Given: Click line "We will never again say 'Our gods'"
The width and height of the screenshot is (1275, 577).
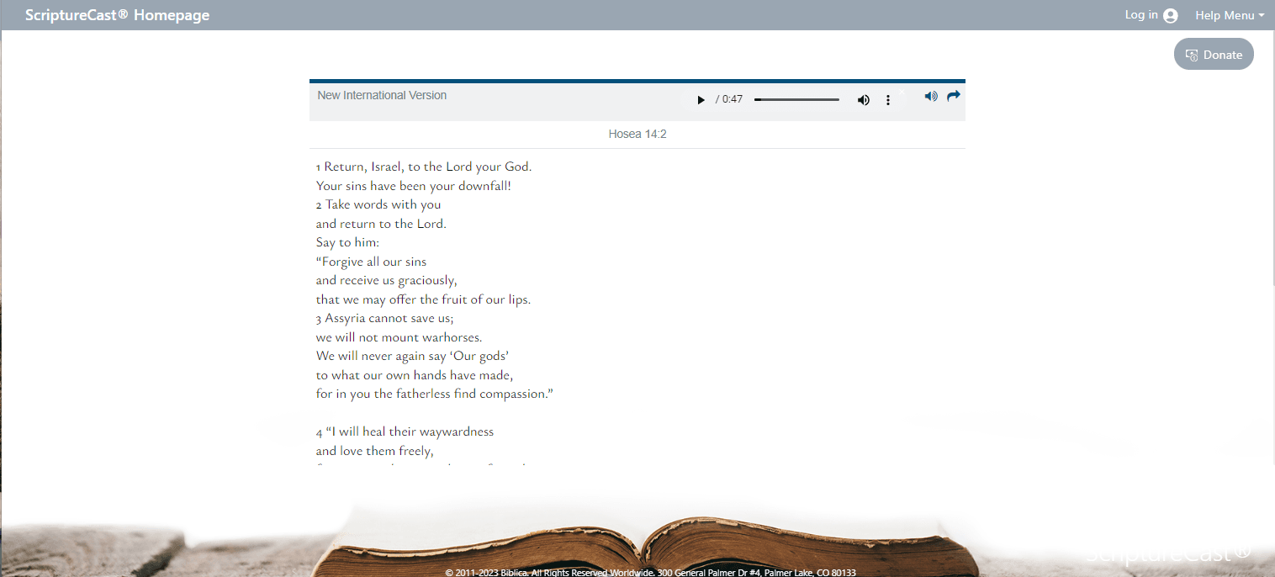Looking at the screenshot, I should (413, 356).
